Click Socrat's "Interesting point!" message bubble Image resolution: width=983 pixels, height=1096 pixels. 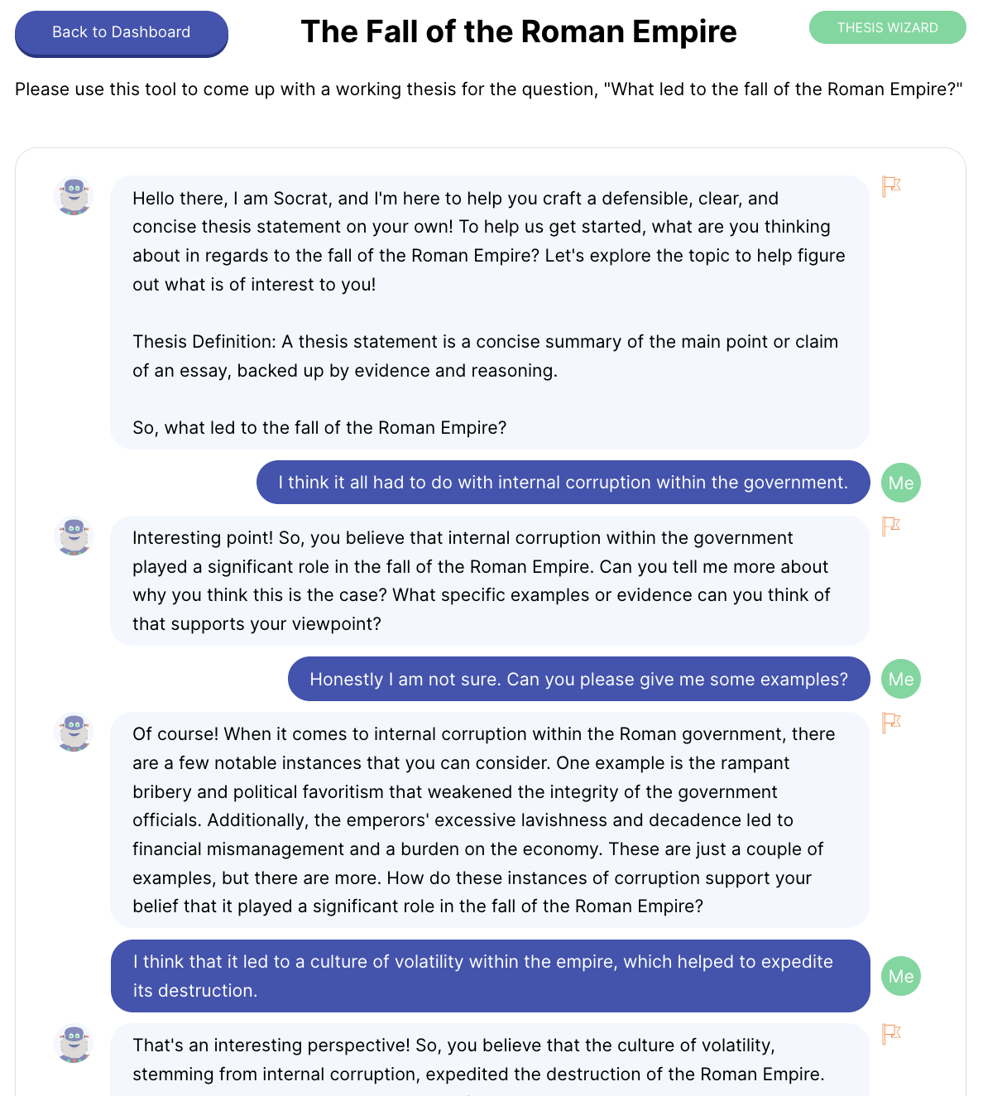(489, 580)
